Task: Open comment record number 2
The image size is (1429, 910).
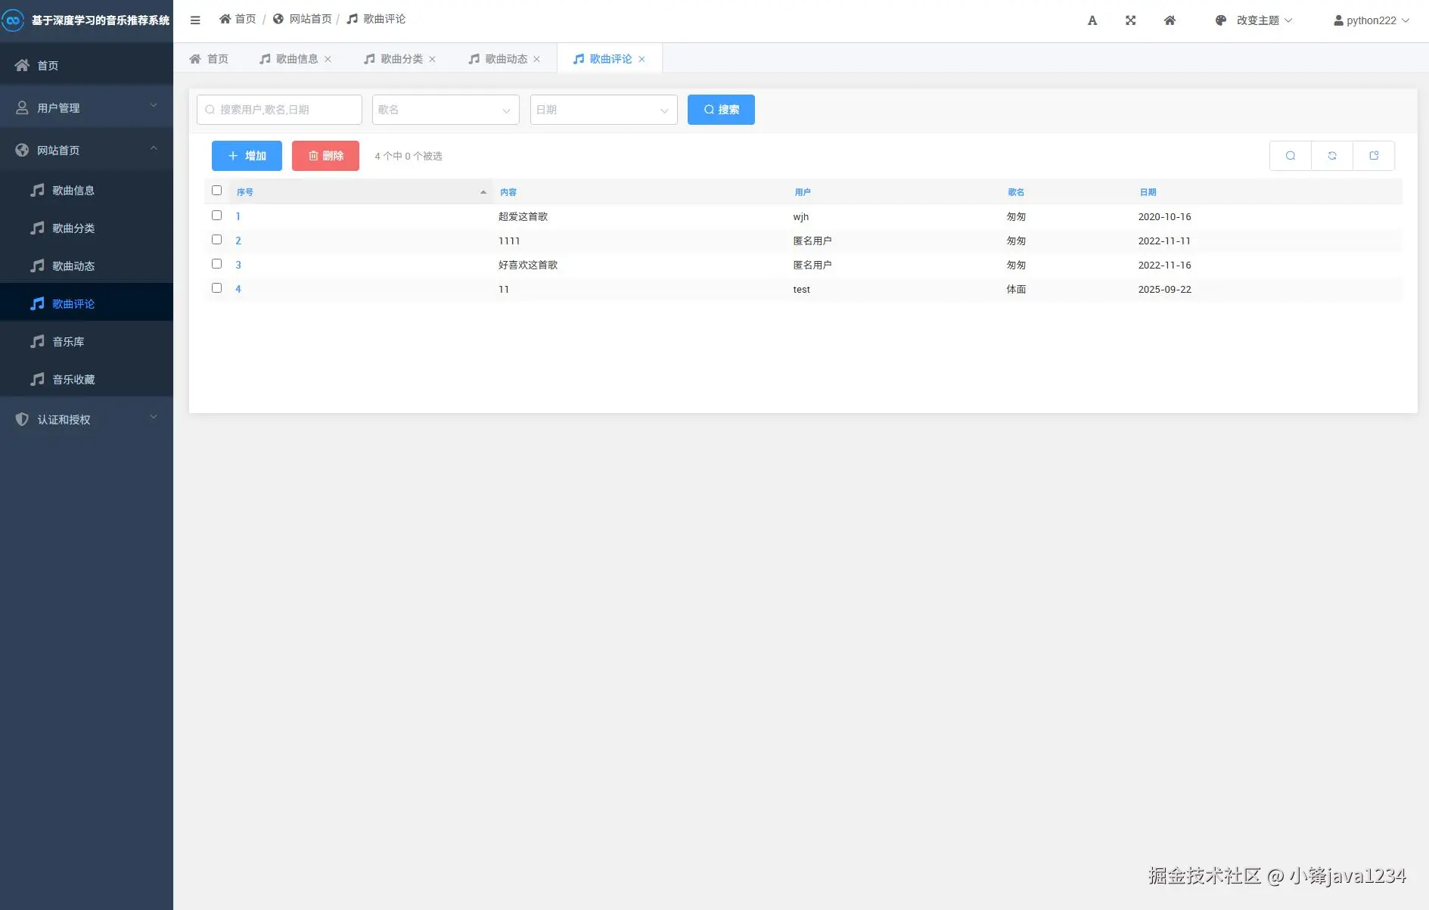Action: (x=238, y=241)
